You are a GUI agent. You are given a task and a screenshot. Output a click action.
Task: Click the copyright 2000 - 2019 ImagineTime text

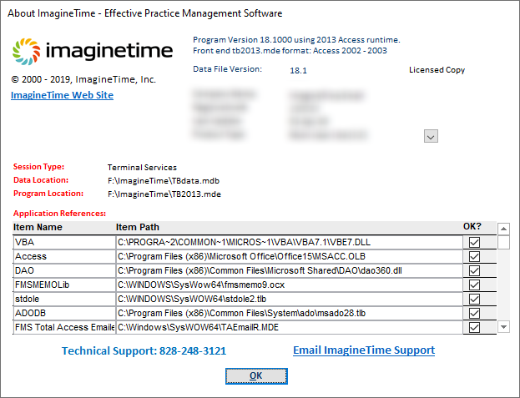tap(83, 79)
